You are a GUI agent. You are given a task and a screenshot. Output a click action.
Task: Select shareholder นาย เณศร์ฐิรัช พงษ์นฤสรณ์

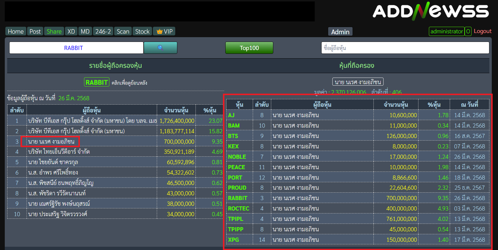(59, 204)
